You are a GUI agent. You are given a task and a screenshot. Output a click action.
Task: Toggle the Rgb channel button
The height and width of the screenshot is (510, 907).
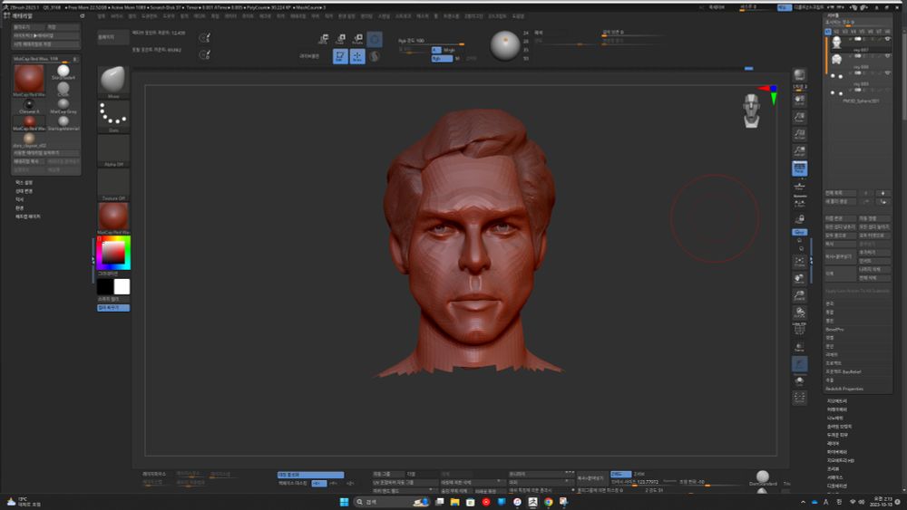442,58
